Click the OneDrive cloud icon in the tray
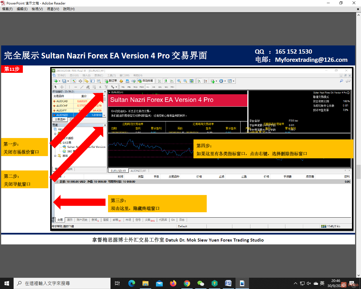Screen dimensions: 361x289 coord(316,283)
